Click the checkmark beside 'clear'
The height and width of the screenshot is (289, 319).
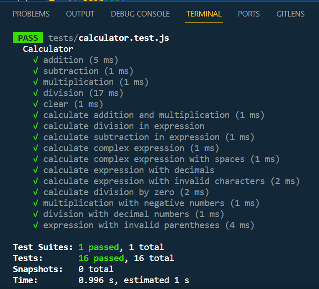point(36,104)
